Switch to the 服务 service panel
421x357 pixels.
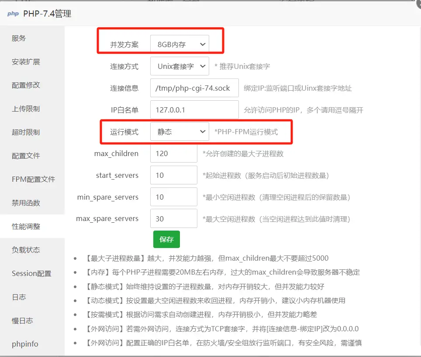18,38
